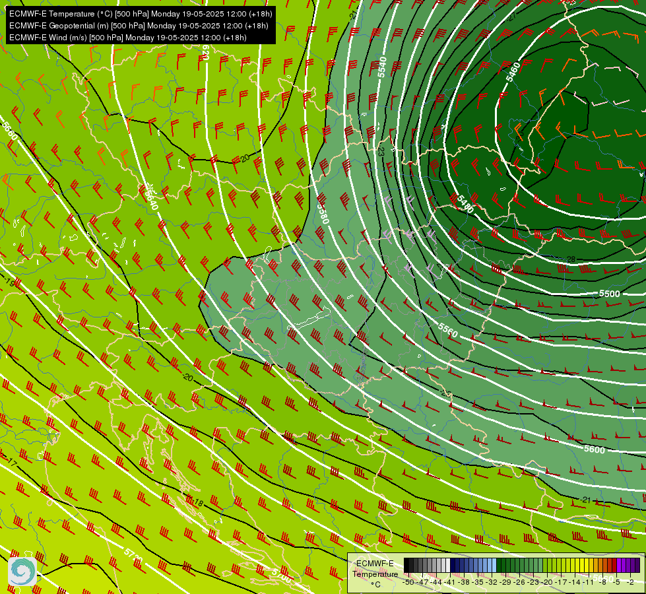This screenshot has width=646, height=594.
Task: Click the 5460 geopotential contour label
Action: 513,72
